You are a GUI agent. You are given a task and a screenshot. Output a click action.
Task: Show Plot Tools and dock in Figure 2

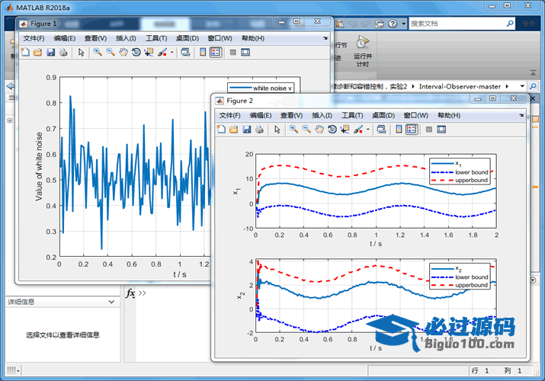pos(441,130)
